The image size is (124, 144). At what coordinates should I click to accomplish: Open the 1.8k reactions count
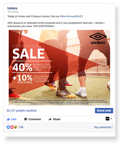click(21, 127)
